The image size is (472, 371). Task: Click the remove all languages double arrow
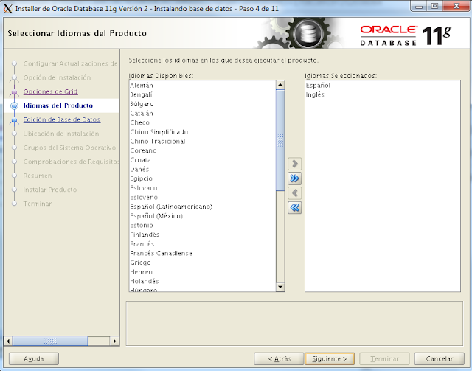coord(294,207)
